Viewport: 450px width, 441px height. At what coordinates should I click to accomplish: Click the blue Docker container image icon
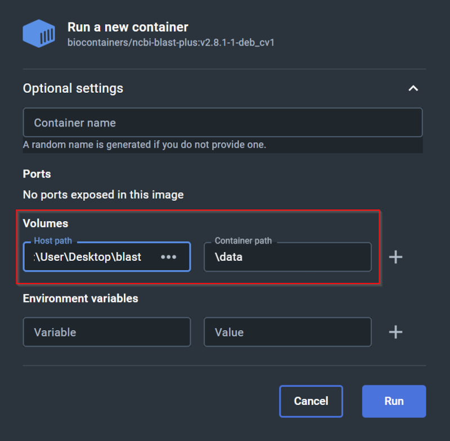coord(39,34)
